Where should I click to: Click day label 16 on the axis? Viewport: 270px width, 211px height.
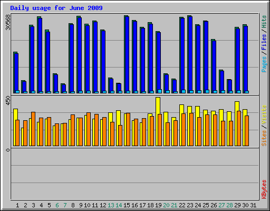click(x=134, y=205)
